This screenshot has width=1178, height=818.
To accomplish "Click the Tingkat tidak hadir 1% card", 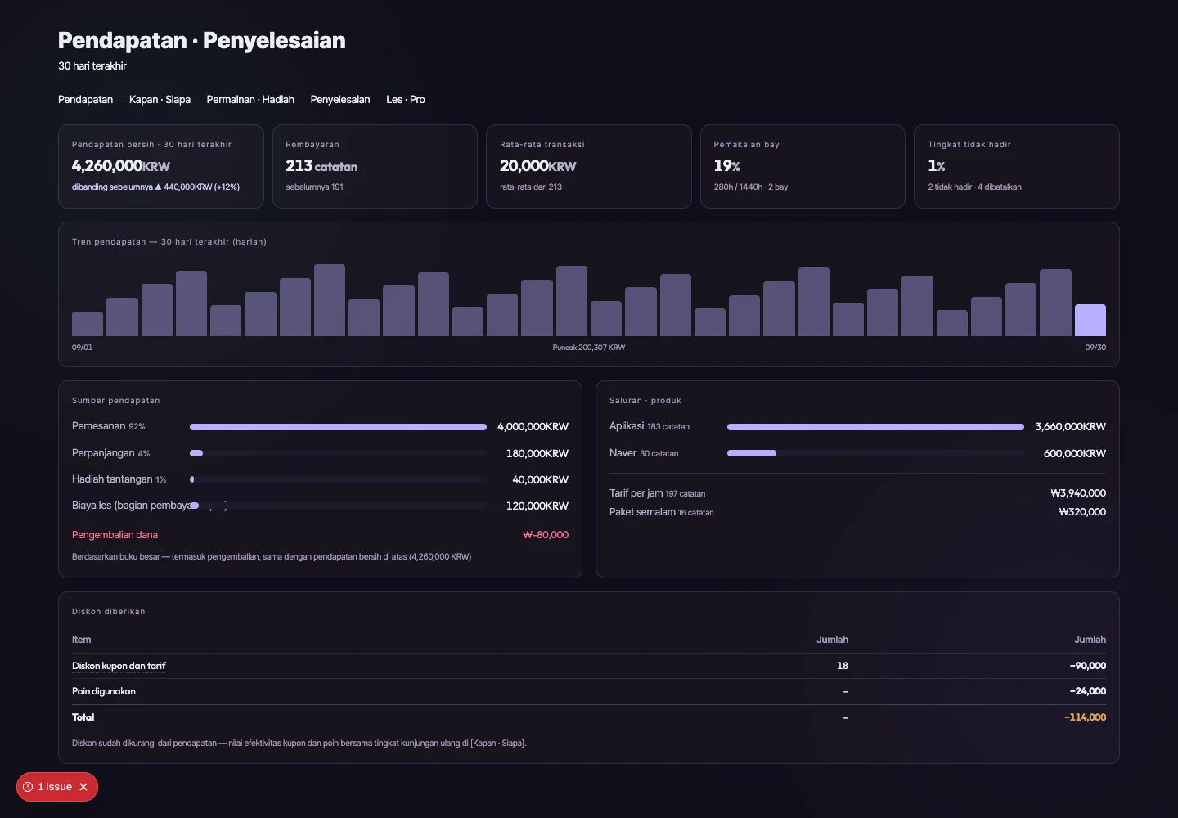I will click(1017, 166).
